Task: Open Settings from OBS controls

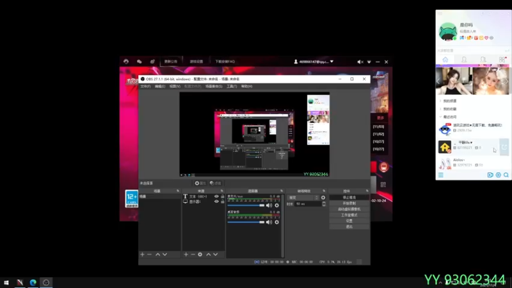Action: pos(349,221)
